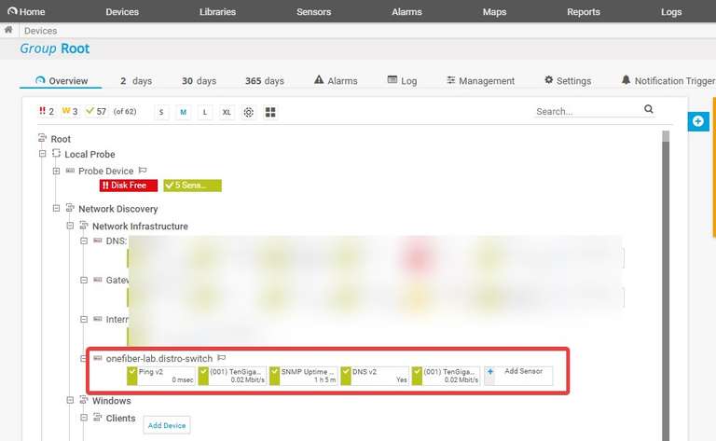Image resolution: width=716 pixels, height=441 pixels.
Task: Open Local Probe in the tree
Action: (89, 155)
